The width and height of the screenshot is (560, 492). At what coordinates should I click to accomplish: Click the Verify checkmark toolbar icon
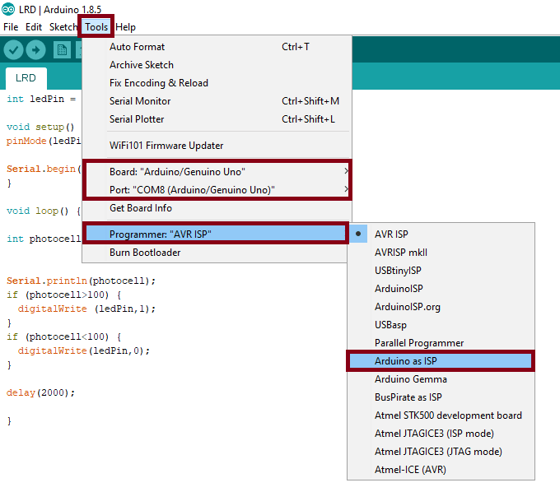(13, 49)
